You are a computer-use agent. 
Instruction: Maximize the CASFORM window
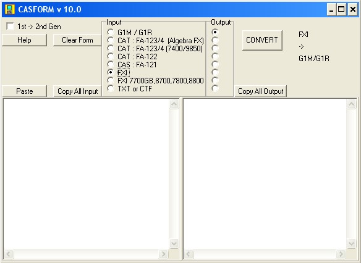[x=341, y=10]
